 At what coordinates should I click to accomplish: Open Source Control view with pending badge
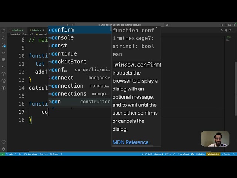point(4,45)
